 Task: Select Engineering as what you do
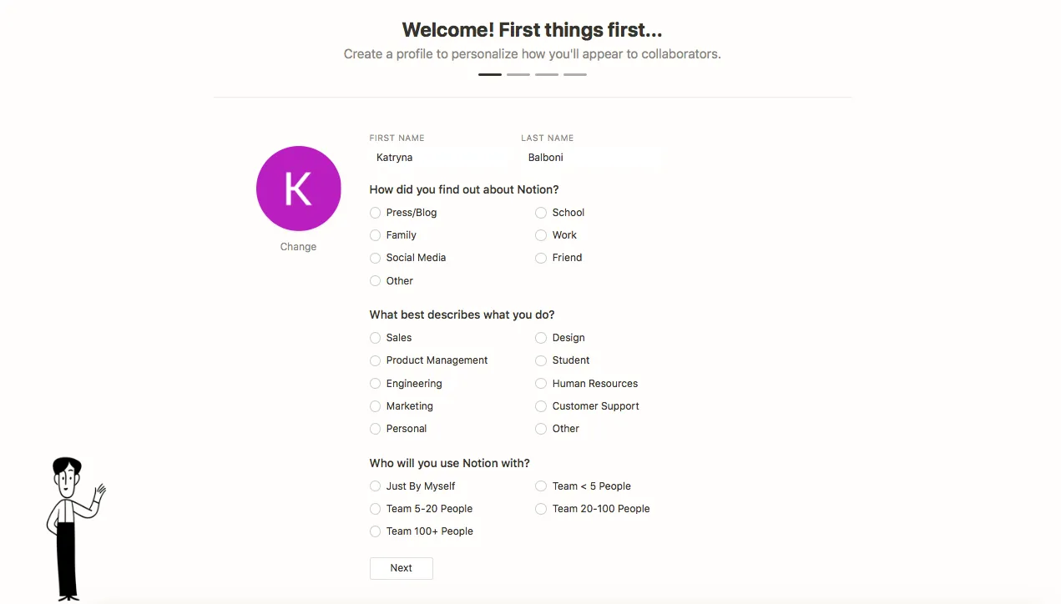point(375,383)
